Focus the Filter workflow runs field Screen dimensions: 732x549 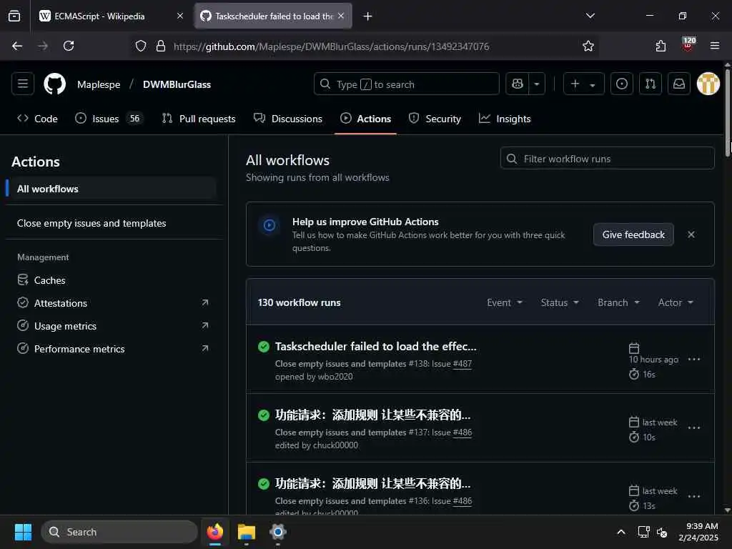(x=608, y=159)
